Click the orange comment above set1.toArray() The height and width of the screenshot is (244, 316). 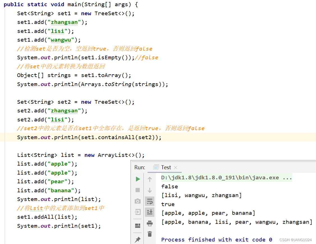pos(61,66)
